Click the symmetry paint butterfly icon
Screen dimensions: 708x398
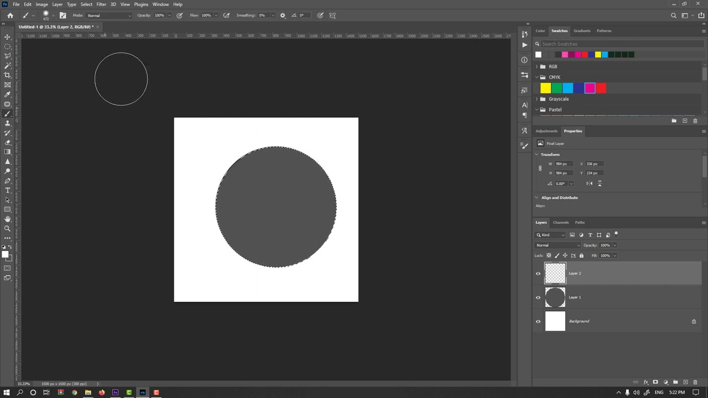click(332, 15)
